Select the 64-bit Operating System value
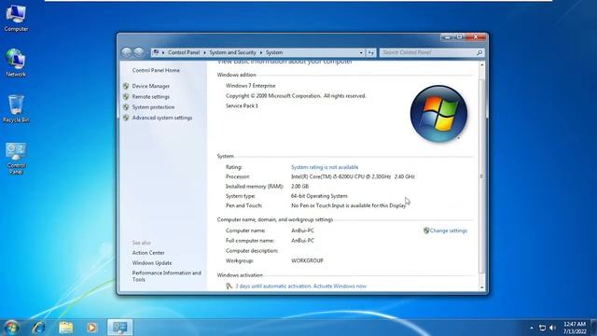This screenshot has height=336, width=597. click(319, 196)
